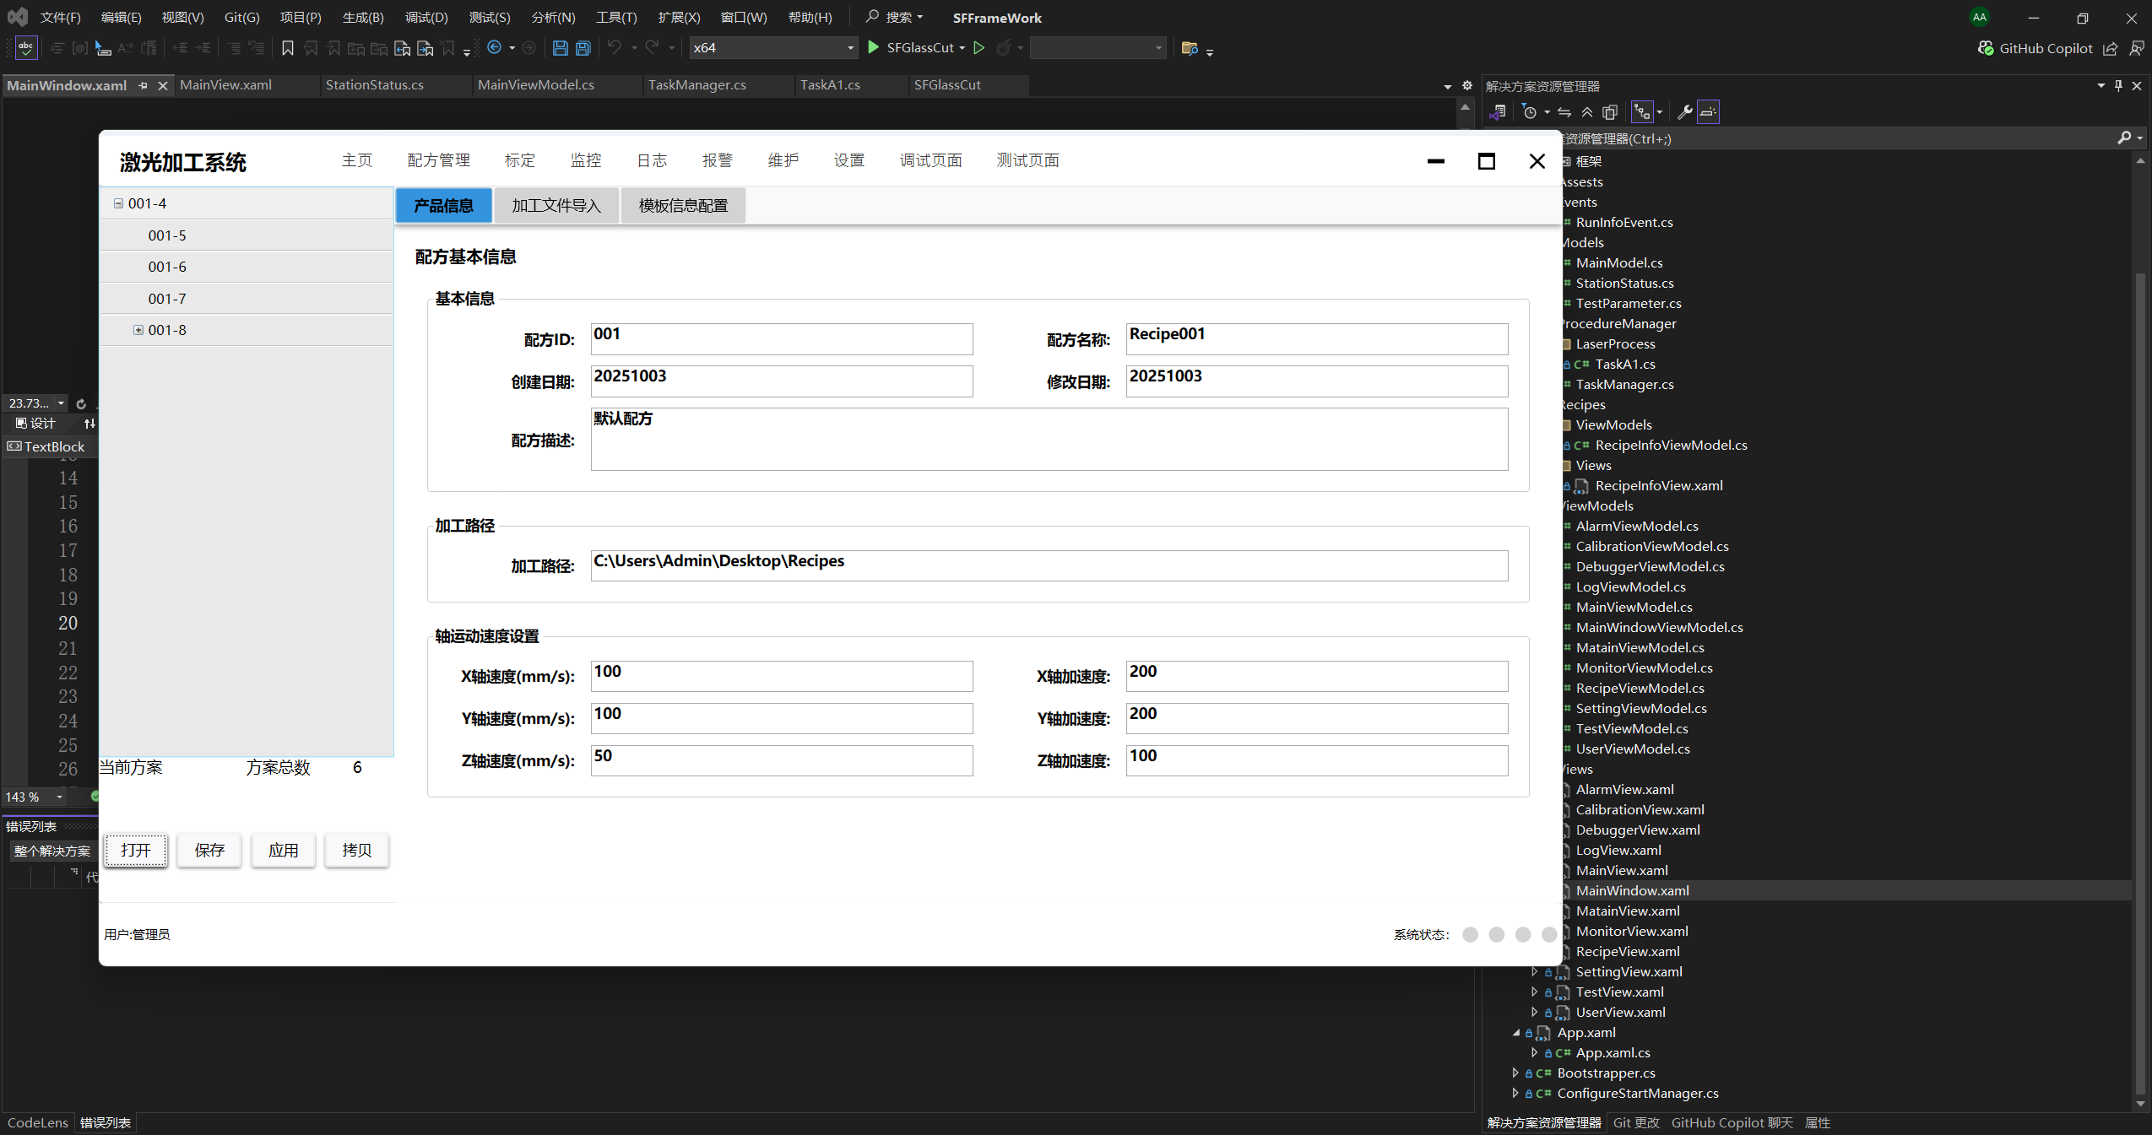2152x1135 pixels.
Task: Open properties wrench icon in Solution Explorer
Action: click(x=1684, y=112)
